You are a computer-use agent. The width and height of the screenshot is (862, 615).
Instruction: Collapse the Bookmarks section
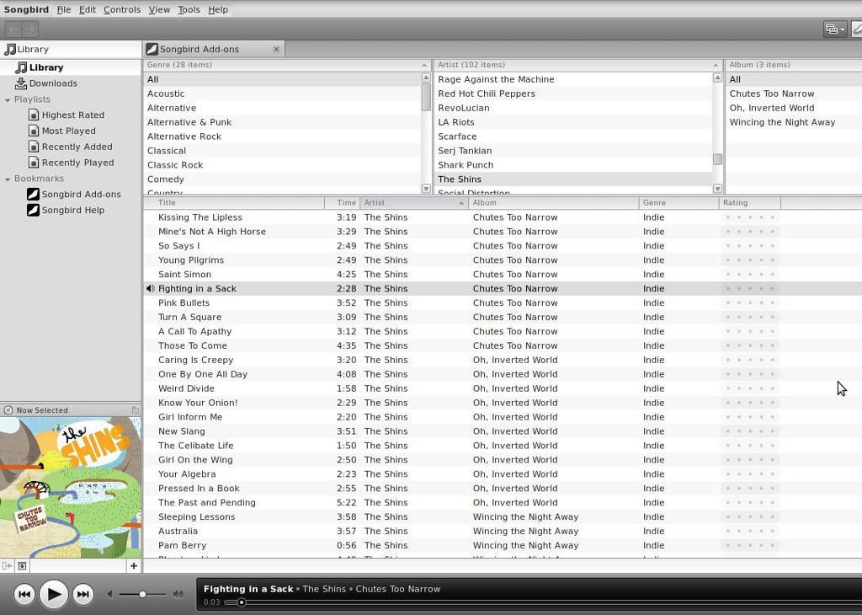coord(8,179)
